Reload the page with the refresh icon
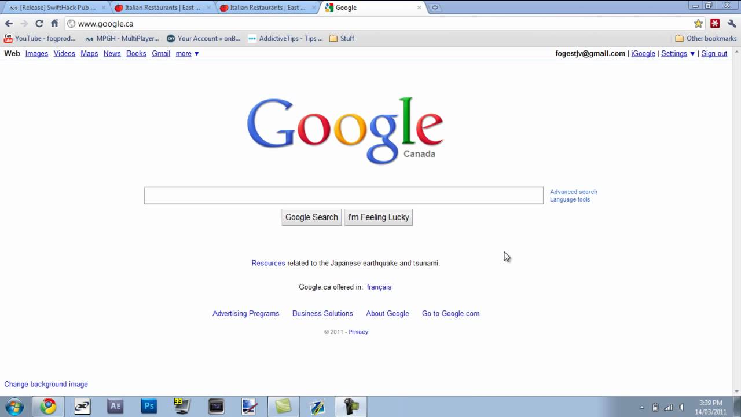The image size is (741, 417). pos(39,24)
